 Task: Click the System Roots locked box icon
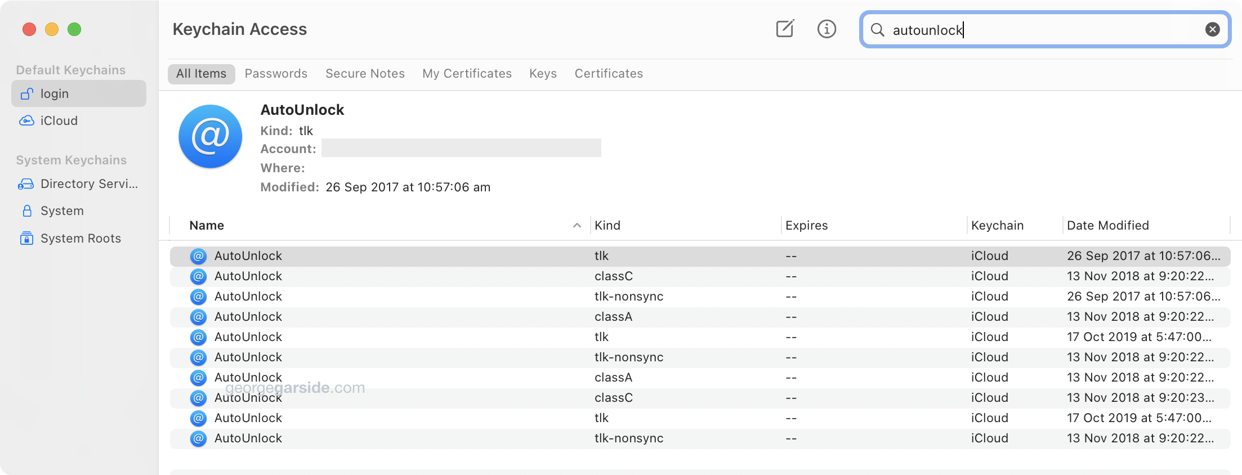[x=26, y=238]
